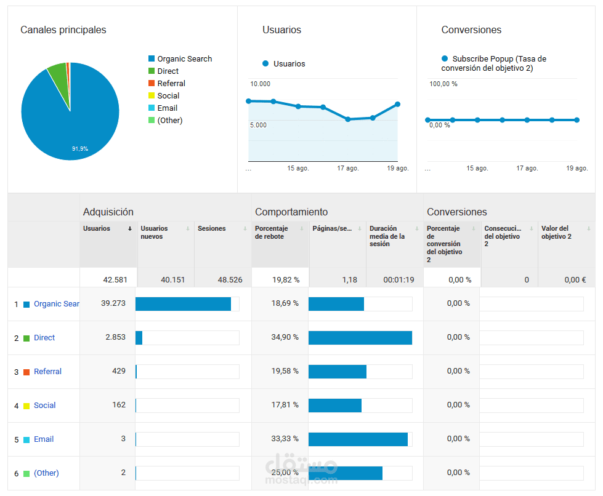Click the last Usuarios chart data point
This screenshot has height=496, width=603.
point(398,105)
